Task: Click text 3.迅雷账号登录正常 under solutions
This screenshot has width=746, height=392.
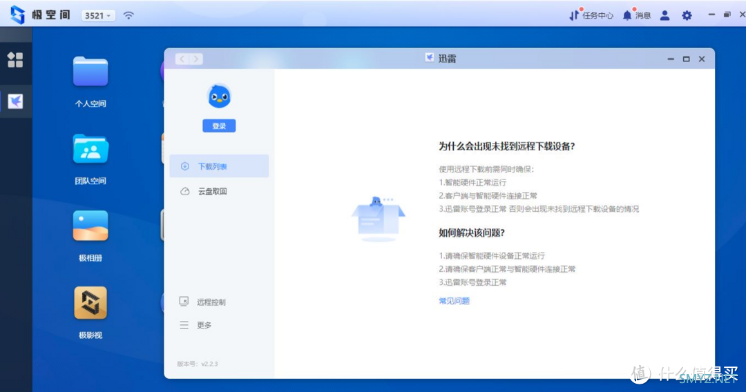Action: pyautogui.click(x=472, y=282)
